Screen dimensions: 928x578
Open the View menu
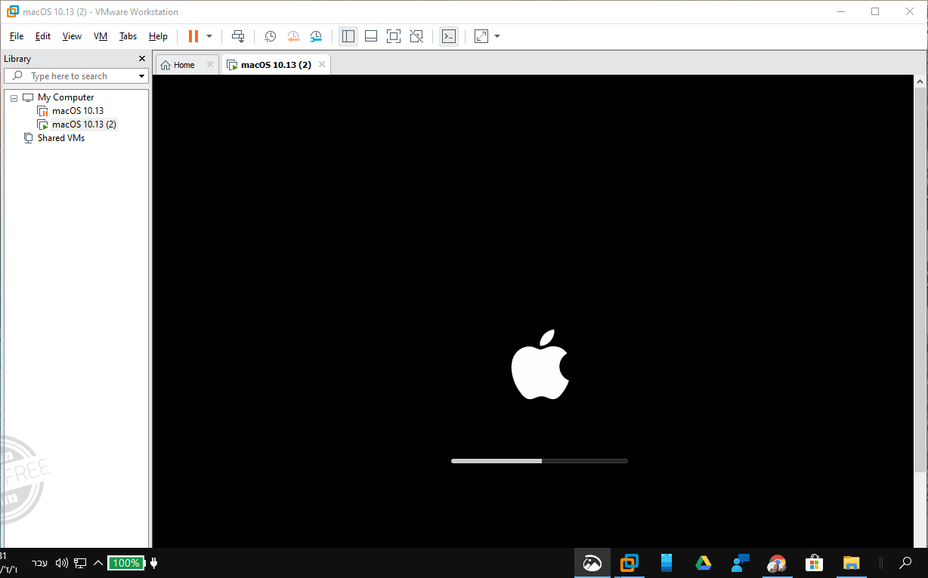[x=72, y=36]
